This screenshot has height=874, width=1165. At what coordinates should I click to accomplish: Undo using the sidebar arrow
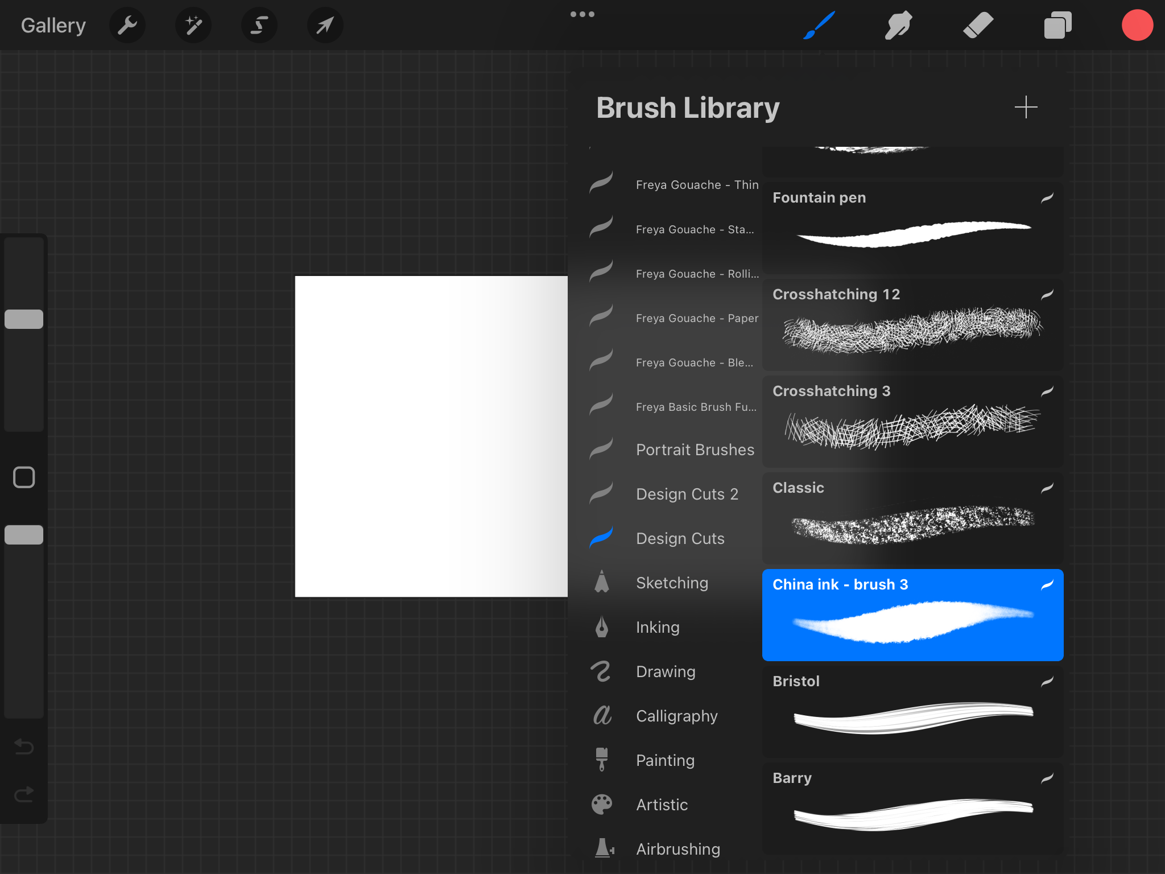23,747
